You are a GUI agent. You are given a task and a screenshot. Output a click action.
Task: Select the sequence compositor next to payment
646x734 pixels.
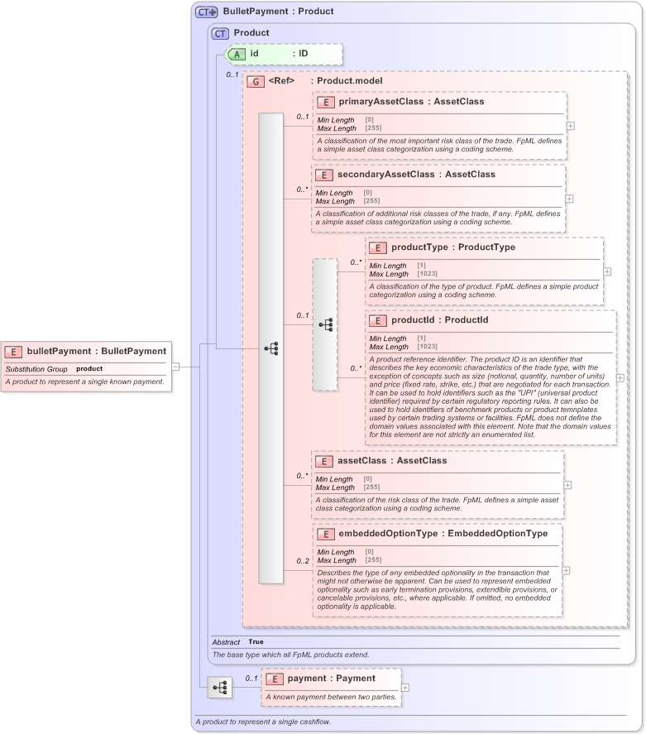[220, 687]
